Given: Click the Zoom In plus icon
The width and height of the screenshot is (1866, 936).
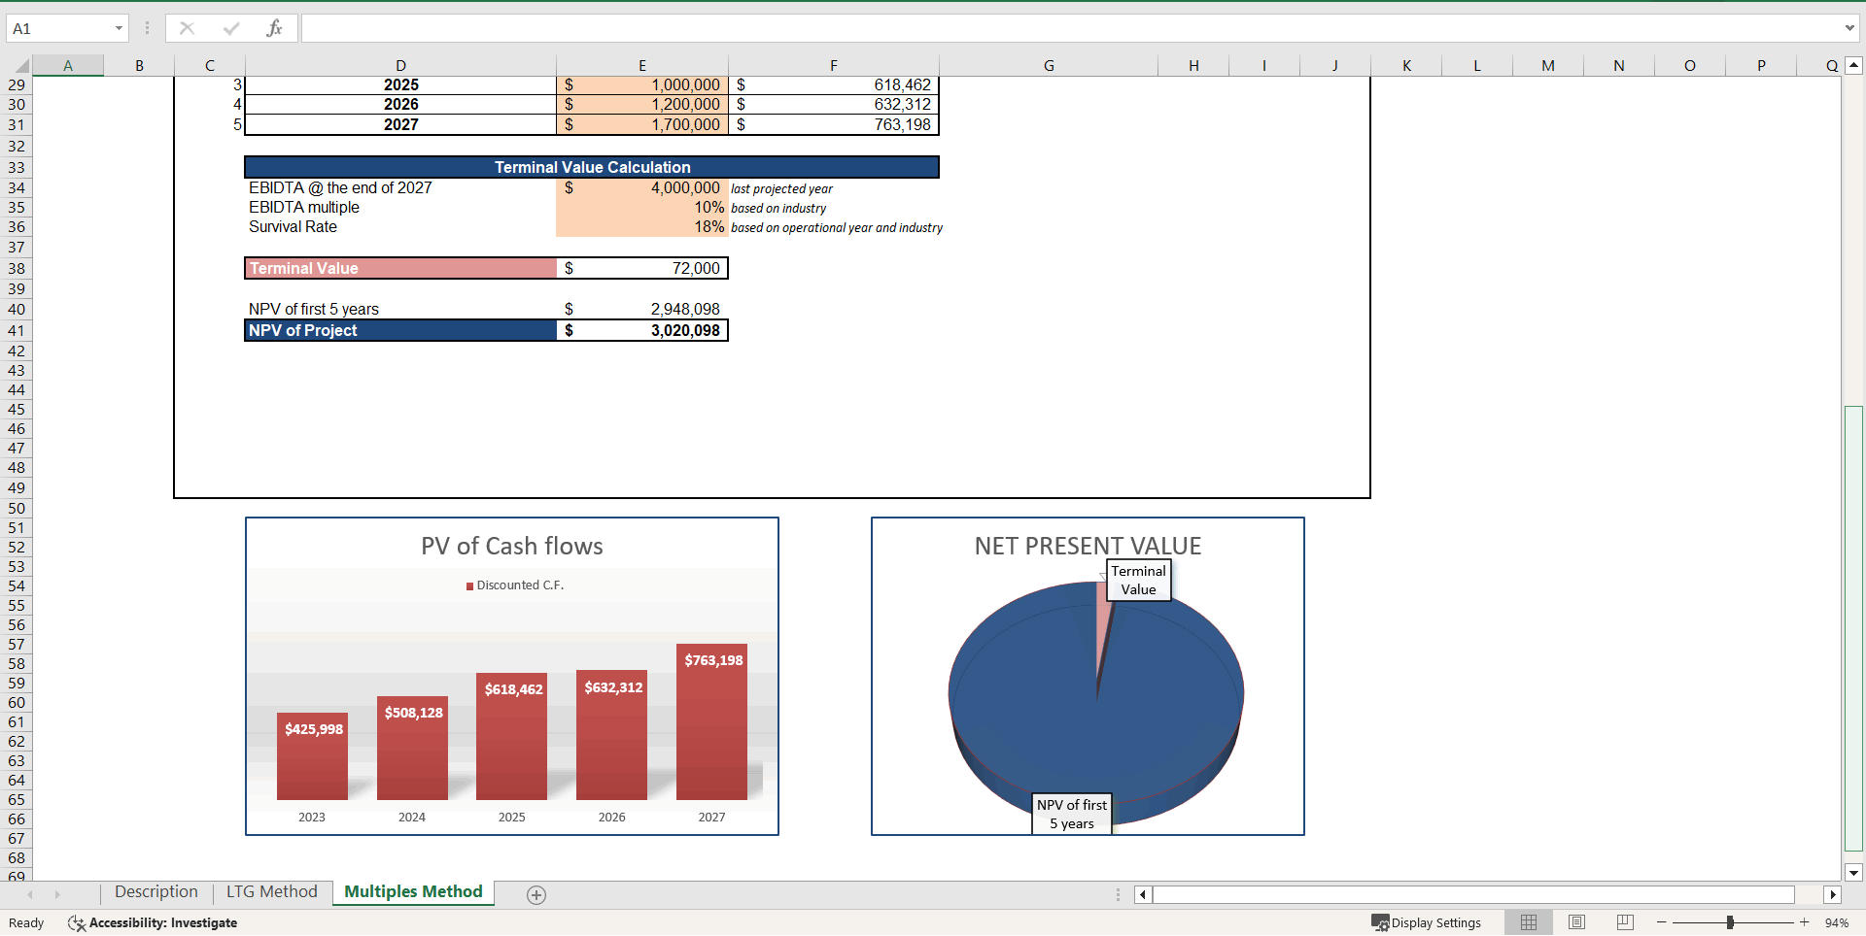Looking at the screenshot, I should coord(1804,922).
